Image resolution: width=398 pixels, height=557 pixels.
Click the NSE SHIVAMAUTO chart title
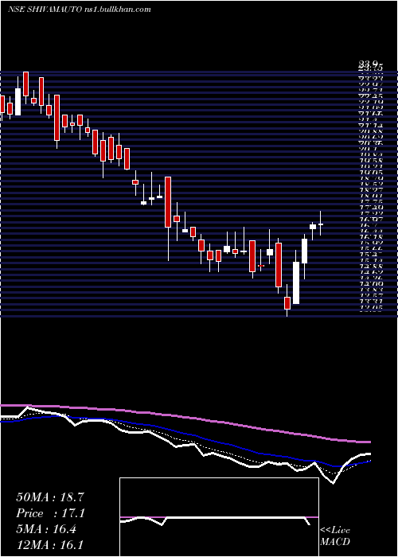pyautogui.click(x=80, y=10)
